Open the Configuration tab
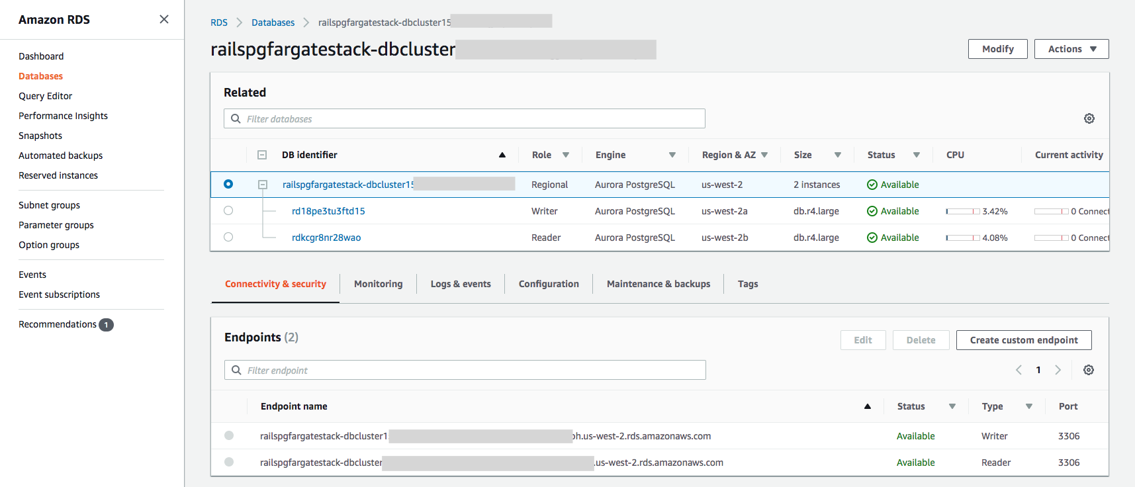 tap(549, 284)
